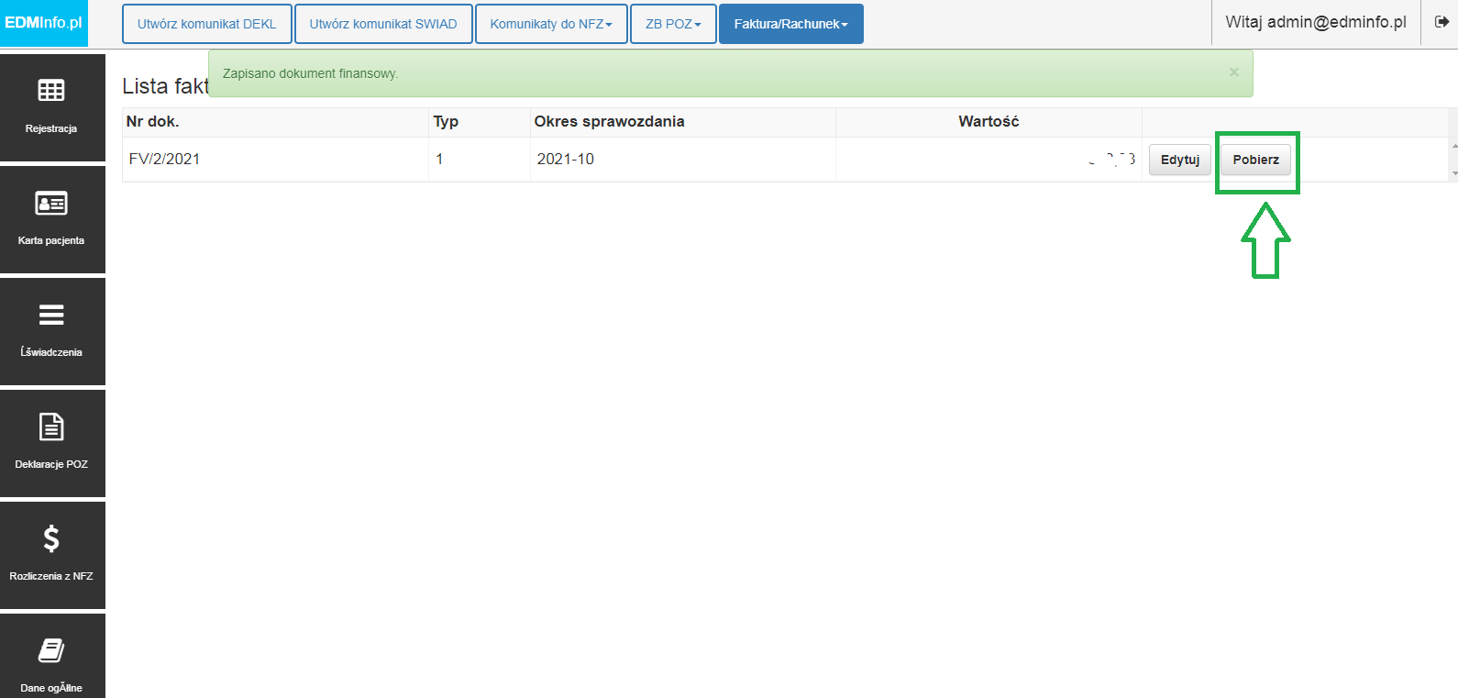Click Utwórz komunikat DEKL button
1458x698 pixels.
pos(207,24)
